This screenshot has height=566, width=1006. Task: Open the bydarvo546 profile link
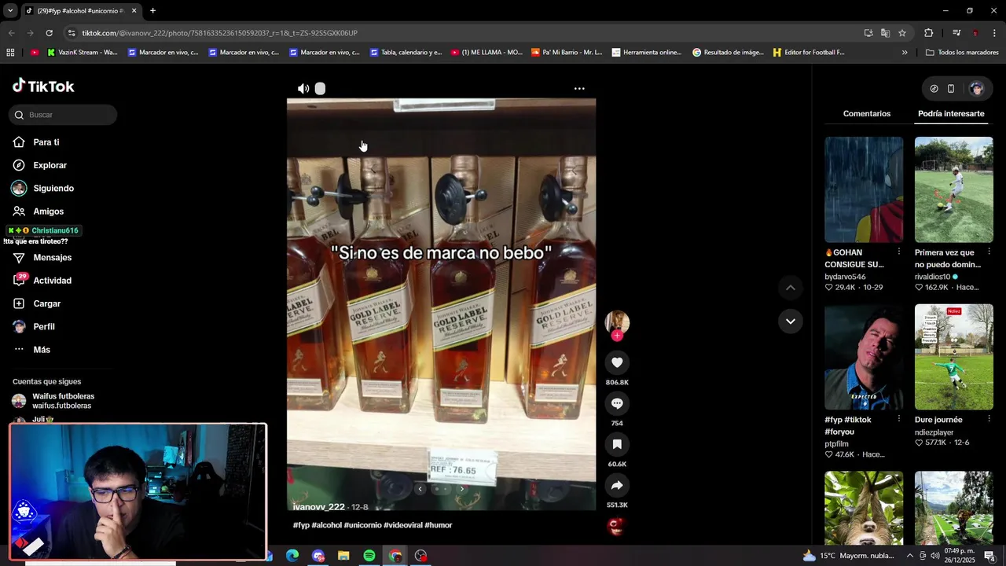[845, 277]
